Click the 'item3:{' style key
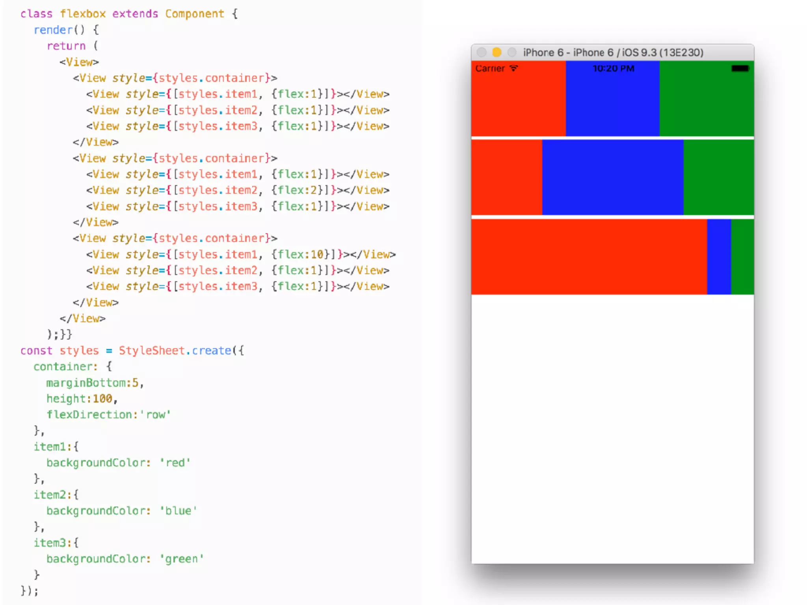 click(56, 543)
